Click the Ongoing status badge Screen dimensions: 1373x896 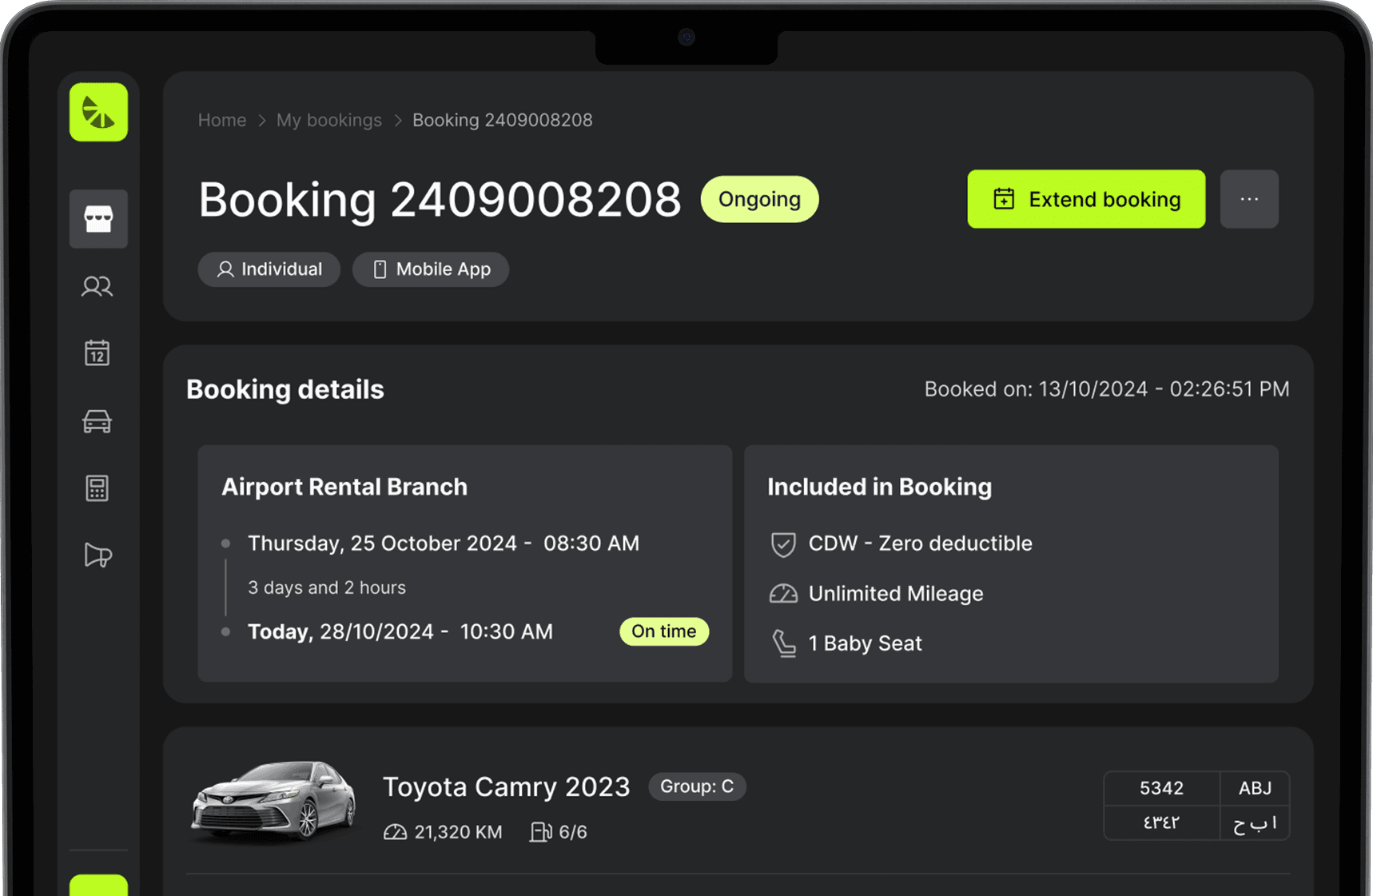pyautogui.click(x=759, y=199)
